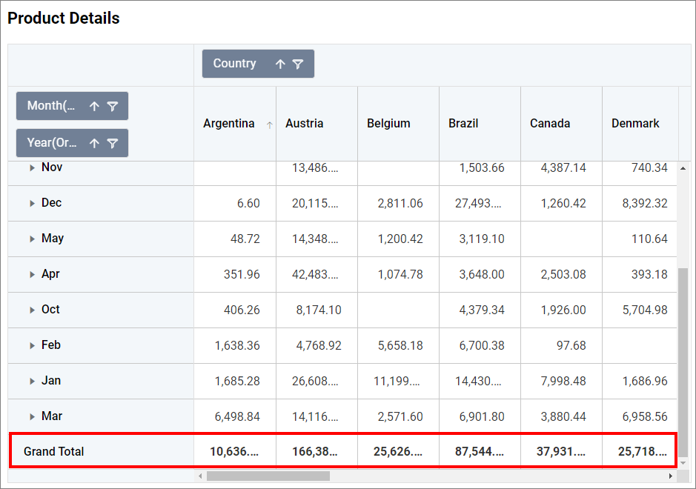The image size is (696, 489).
Task: Click the sort arrow on the Country field
Action: [x=280, y=64]
